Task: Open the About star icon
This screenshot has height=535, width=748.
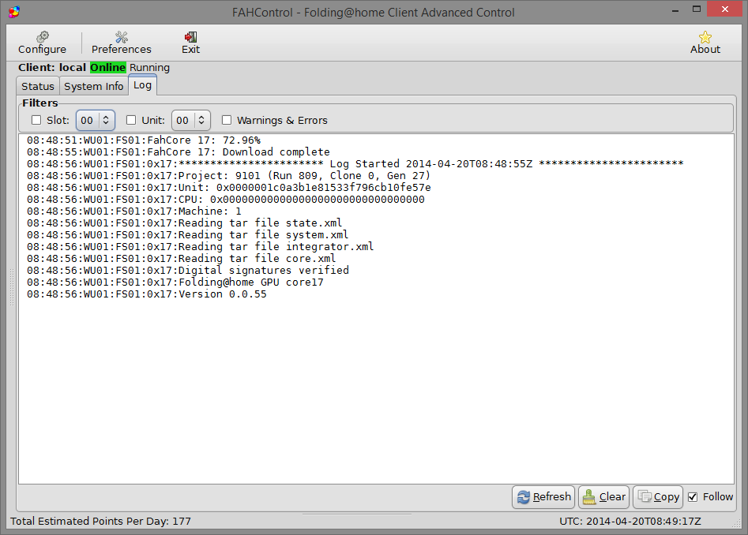Action: [x=705, y=37]
